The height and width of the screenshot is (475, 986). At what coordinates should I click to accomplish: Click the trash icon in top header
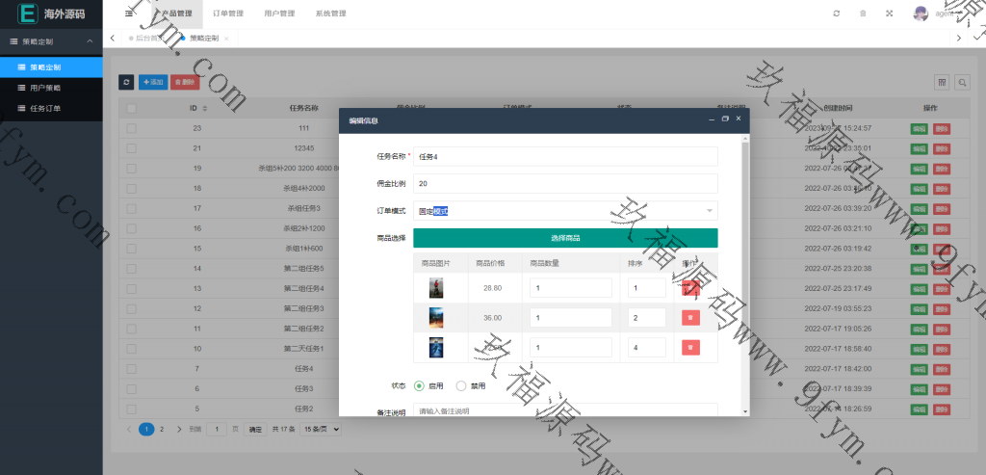tap(862, 13)
